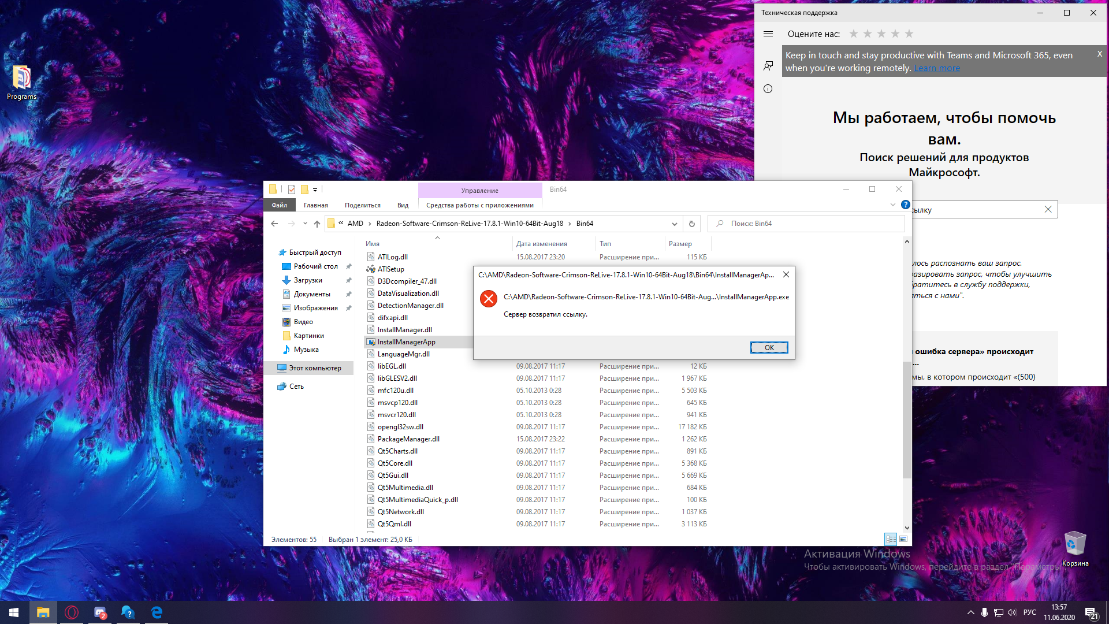The height and width of the screenshot is (624, 1109).
Task: Rate with the third star
Action: click(881, 34)
